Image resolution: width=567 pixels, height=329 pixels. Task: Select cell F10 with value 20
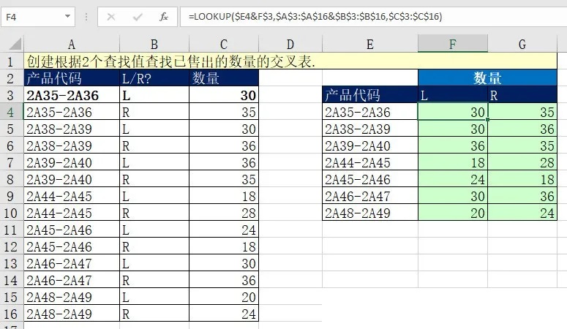[x=453, y=213]
